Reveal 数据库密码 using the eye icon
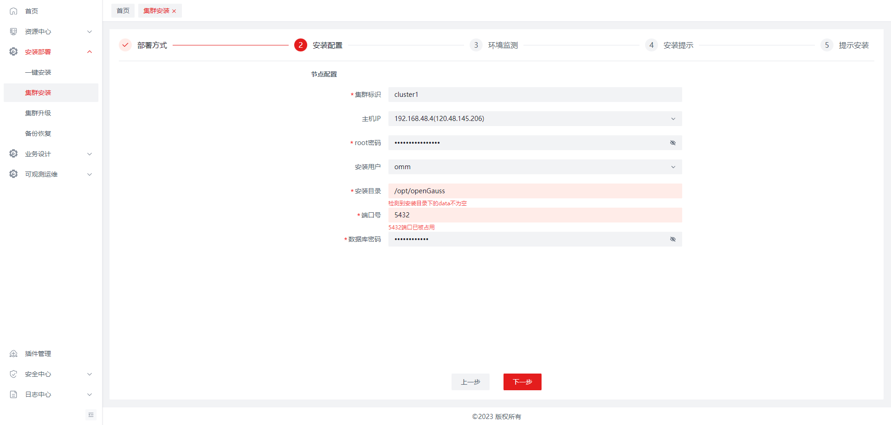The image size is (891, 425). 672,239
